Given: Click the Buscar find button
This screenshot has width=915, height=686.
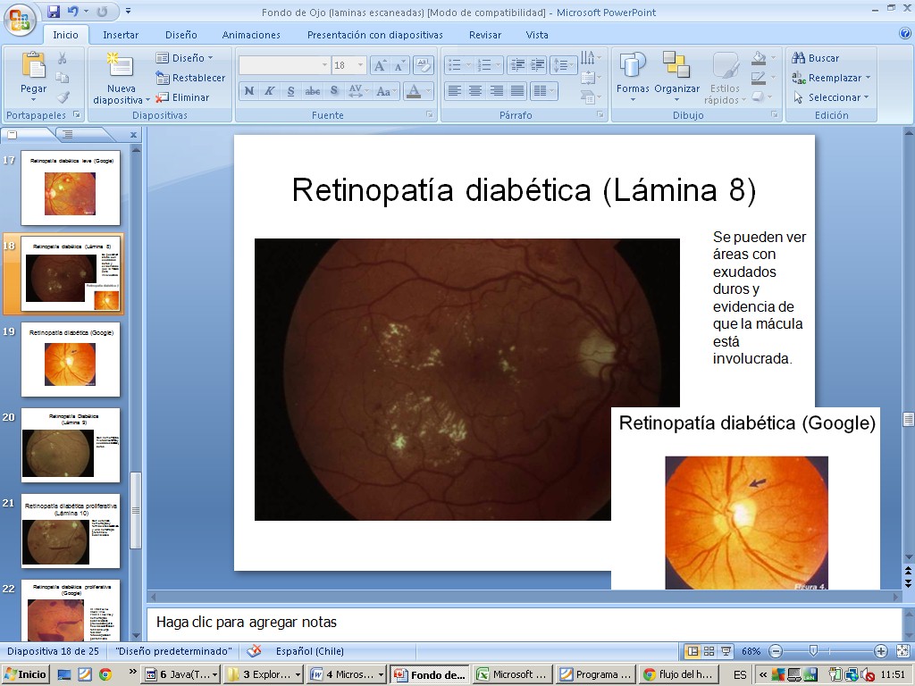Looking at the screenshot, I should (x=816, y=58).
